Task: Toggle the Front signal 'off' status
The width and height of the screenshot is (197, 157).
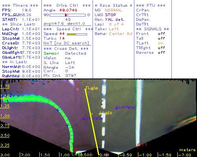Action: (161, 34)
